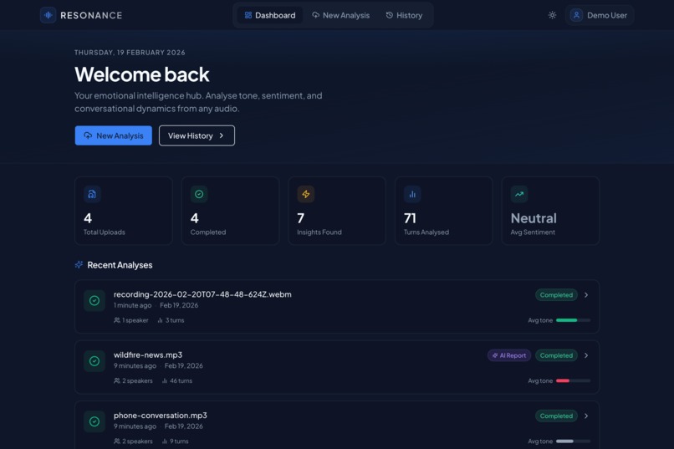Open the AI Report badge for wildfire-news.mp3
Screen dimensions: 674x449
coord(509,355)
